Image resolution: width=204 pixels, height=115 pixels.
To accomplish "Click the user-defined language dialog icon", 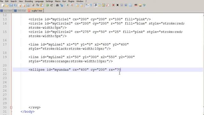I will (99, 5).
